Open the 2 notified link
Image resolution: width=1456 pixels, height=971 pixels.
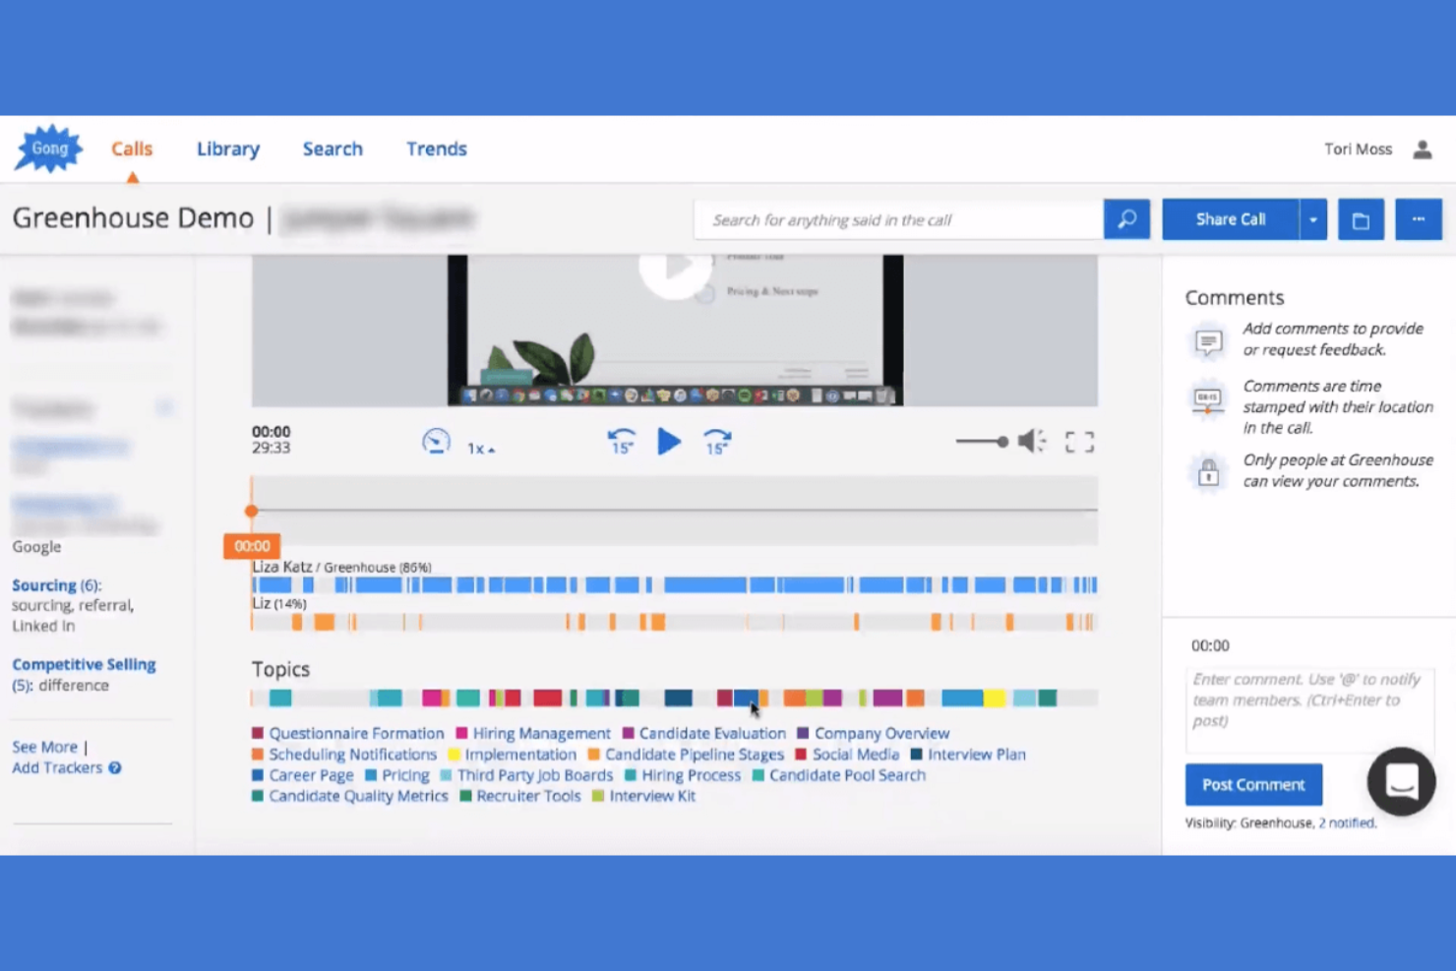tap(1346, 823)
